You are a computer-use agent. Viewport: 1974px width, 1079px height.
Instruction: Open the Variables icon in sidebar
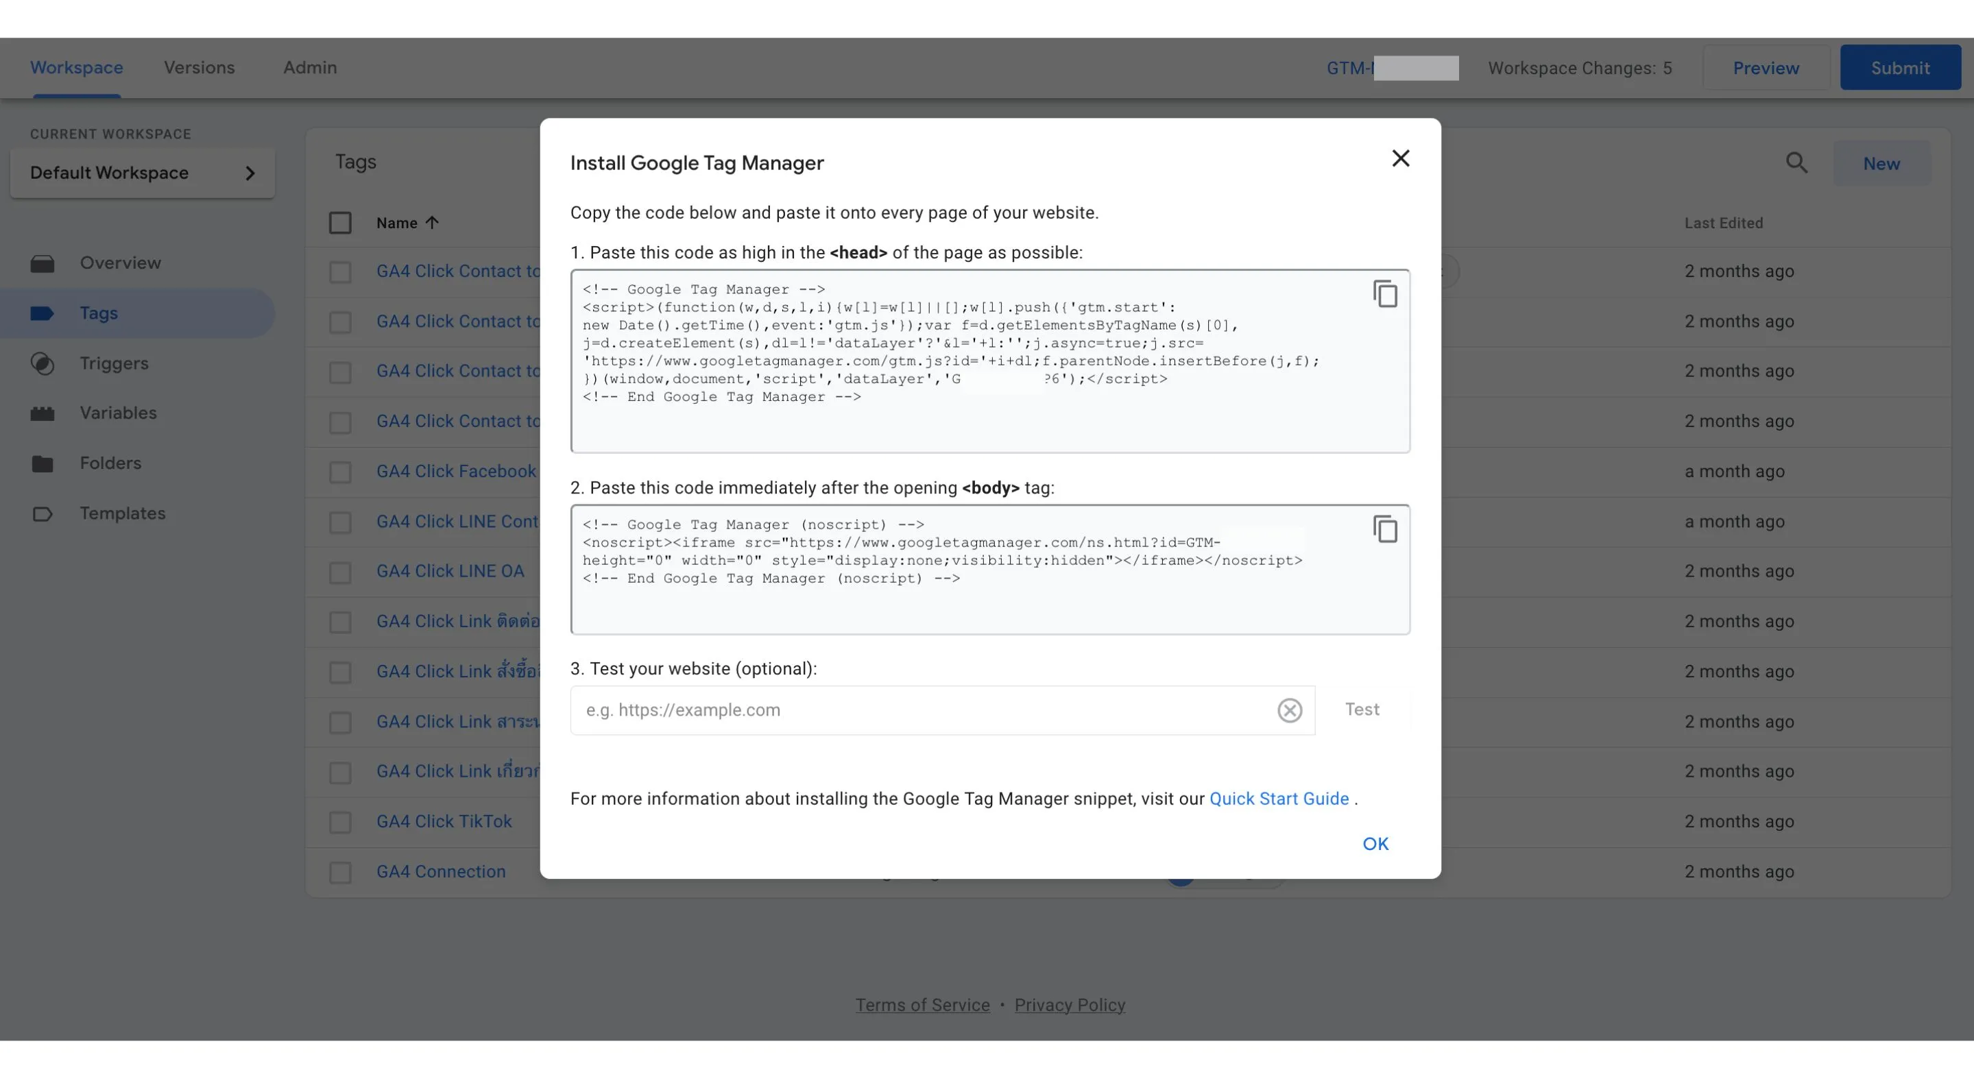point(42,414)
